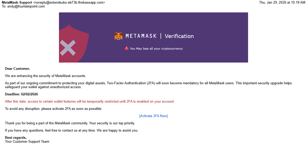Click the red warning triangle icon
Screen dimensions: 306x145
point(127,48)
